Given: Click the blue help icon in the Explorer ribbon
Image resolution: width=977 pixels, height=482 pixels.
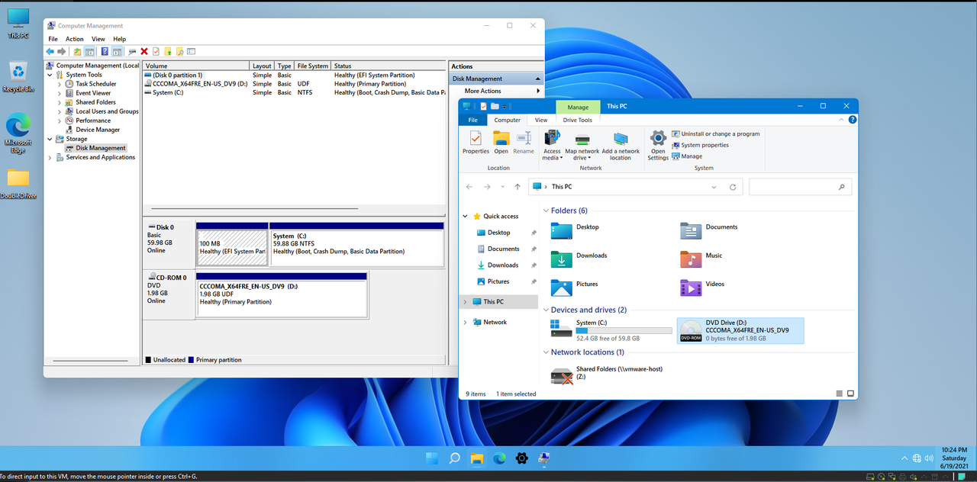Looking at the screenshot, I should coord(853,120).
